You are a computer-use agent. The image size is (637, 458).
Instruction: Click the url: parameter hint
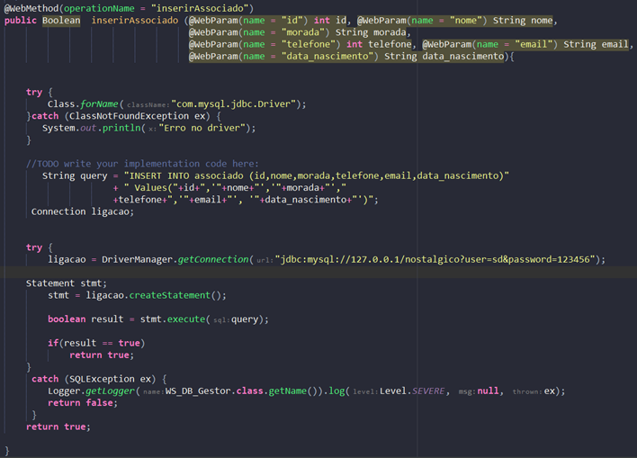[264, 260]
